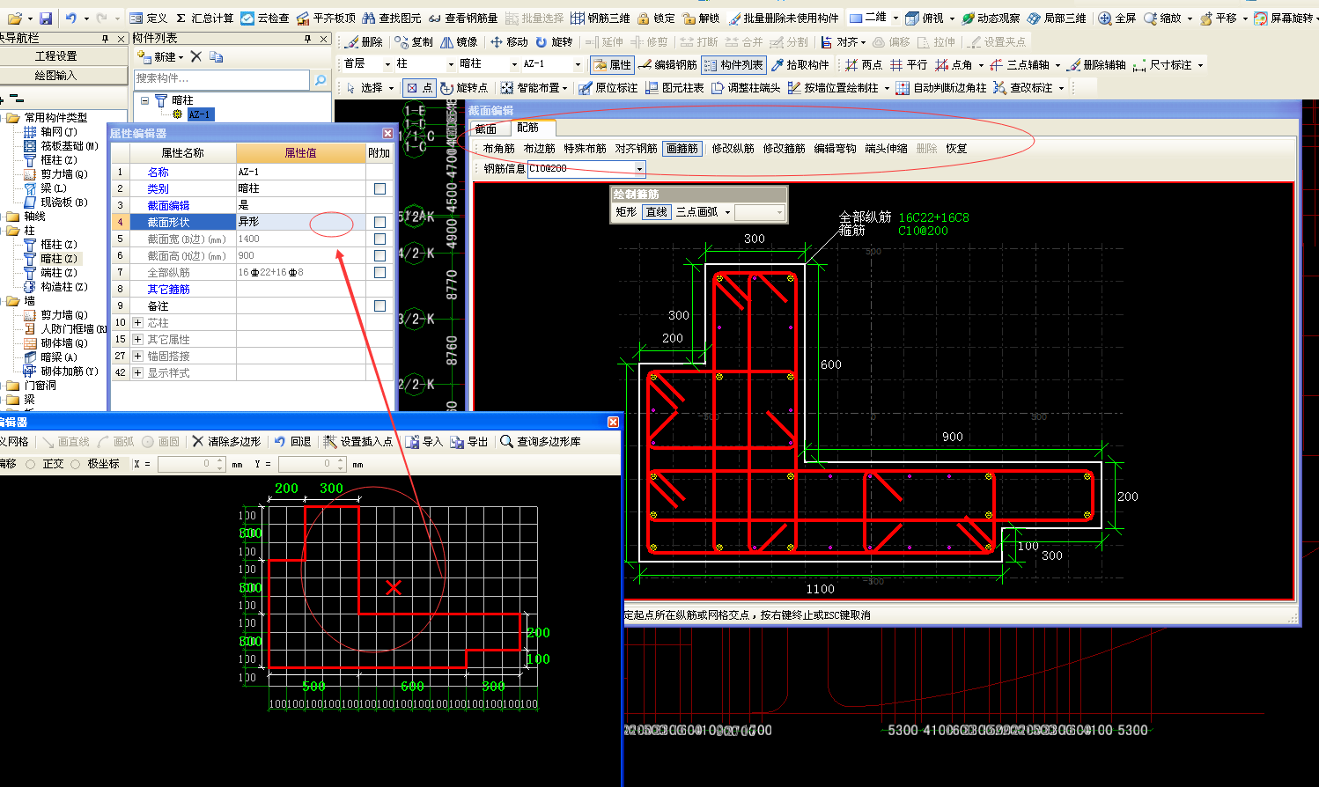Click 编辑弯钩 menu item

click(x=835, y=149)
